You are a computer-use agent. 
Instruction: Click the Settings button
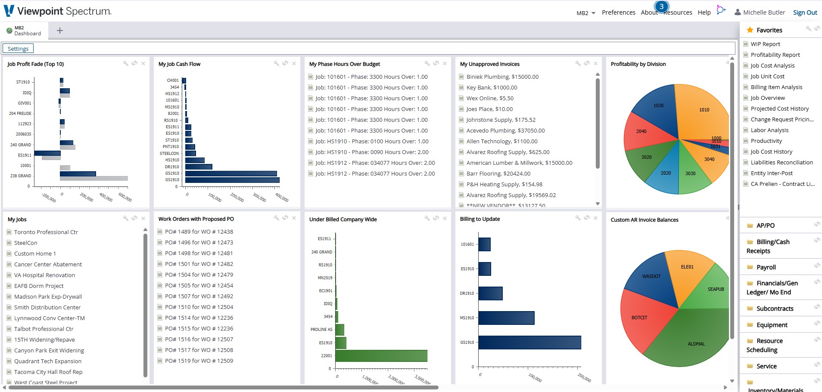(x=18, y=49)
